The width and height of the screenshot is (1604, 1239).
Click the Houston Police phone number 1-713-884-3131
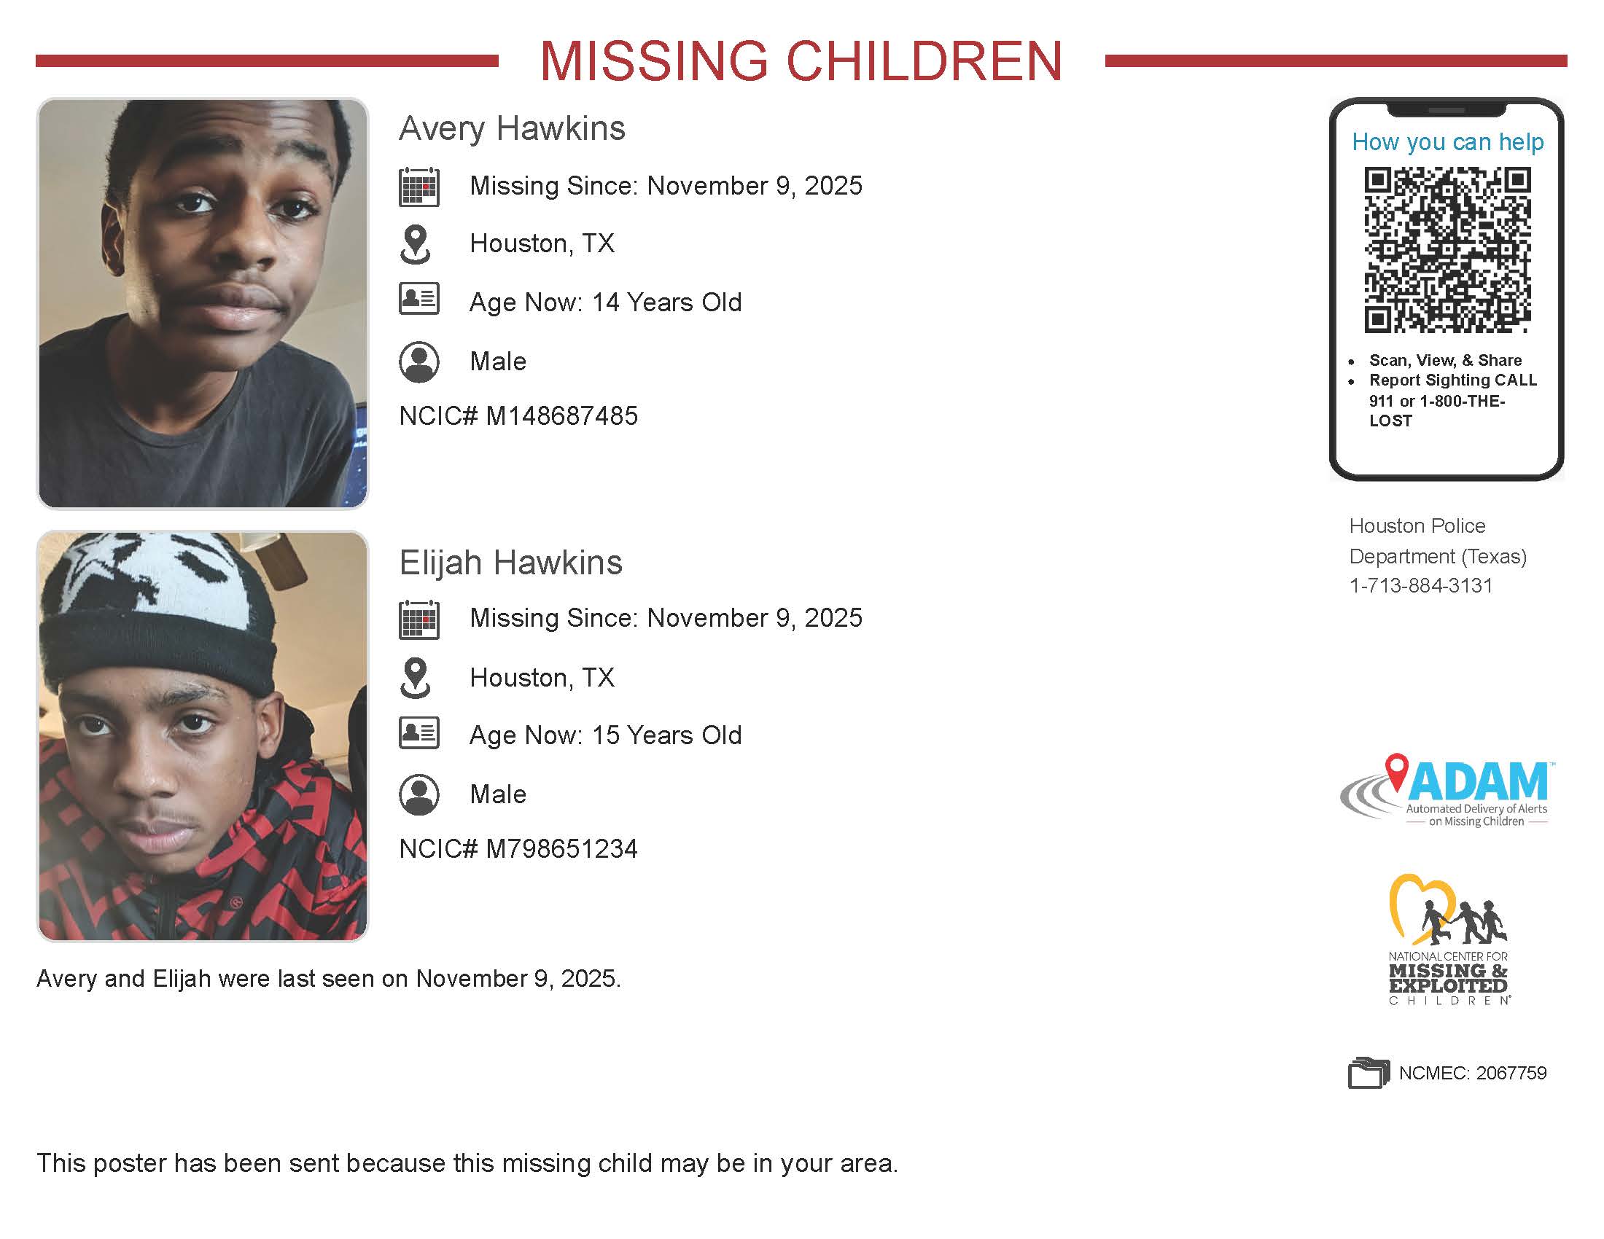pyautogui.click(x=1420, y=586)
